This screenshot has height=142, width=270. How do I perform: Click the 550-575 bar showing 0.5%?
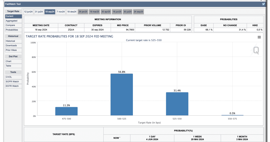pos(233,115)
